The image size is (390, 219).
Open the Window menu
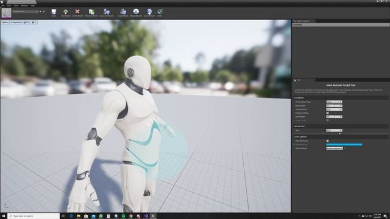[x=24, y=5]
